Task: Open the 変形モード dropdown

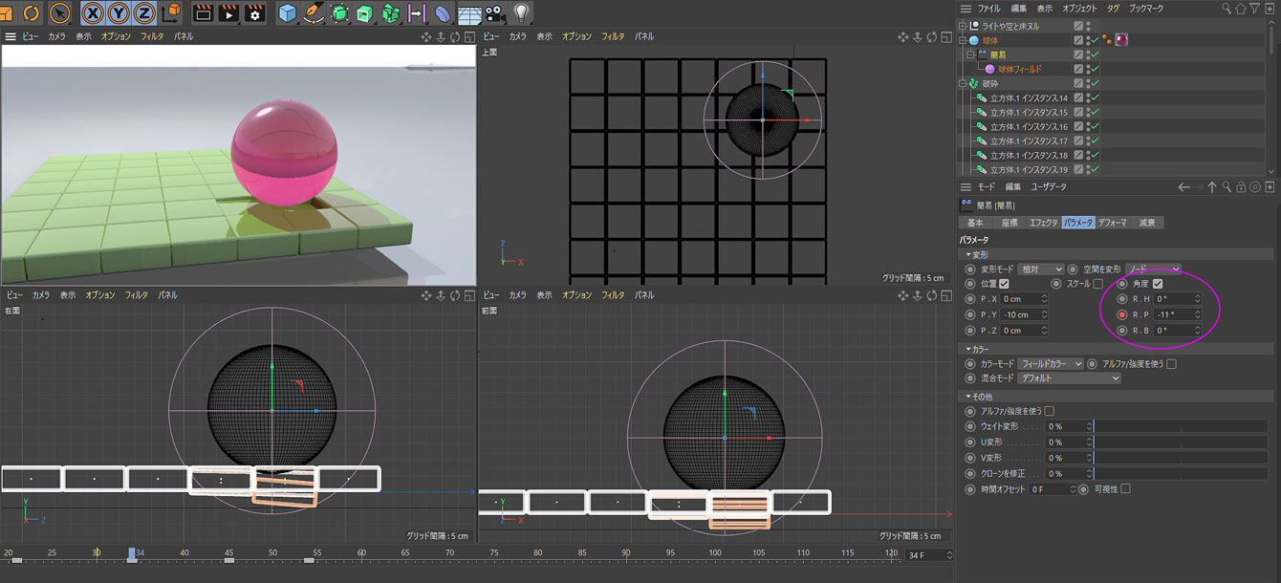Action: [1040, 270]
